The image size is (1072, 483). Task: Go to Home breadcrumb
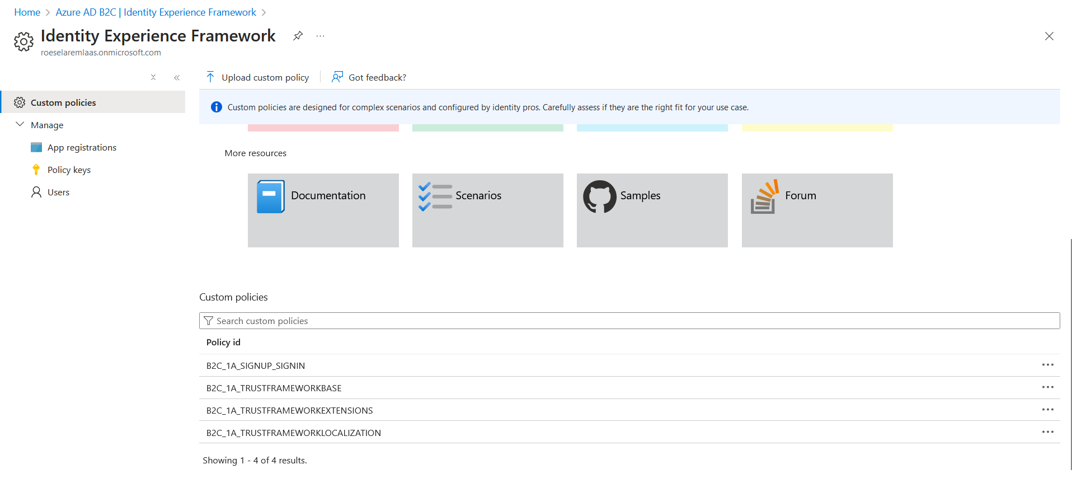[x=27, y=12]
